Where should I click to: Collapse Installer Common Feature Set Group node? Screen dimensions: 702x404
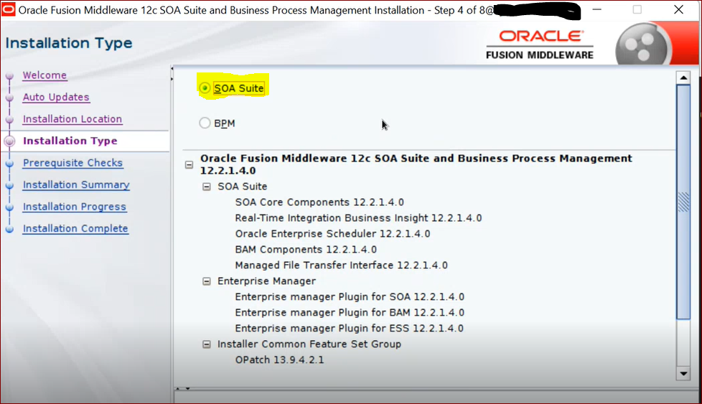point(207,344)
